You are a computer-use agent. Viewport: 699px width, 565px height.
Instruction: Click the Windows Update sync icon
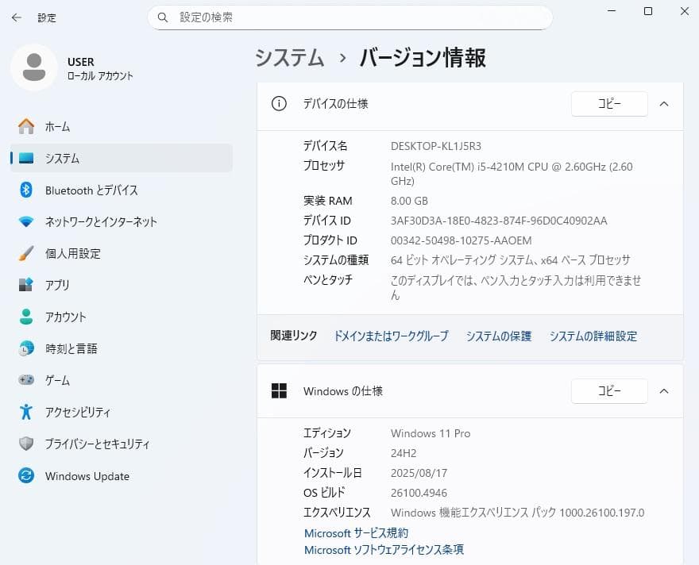point(26,475)
